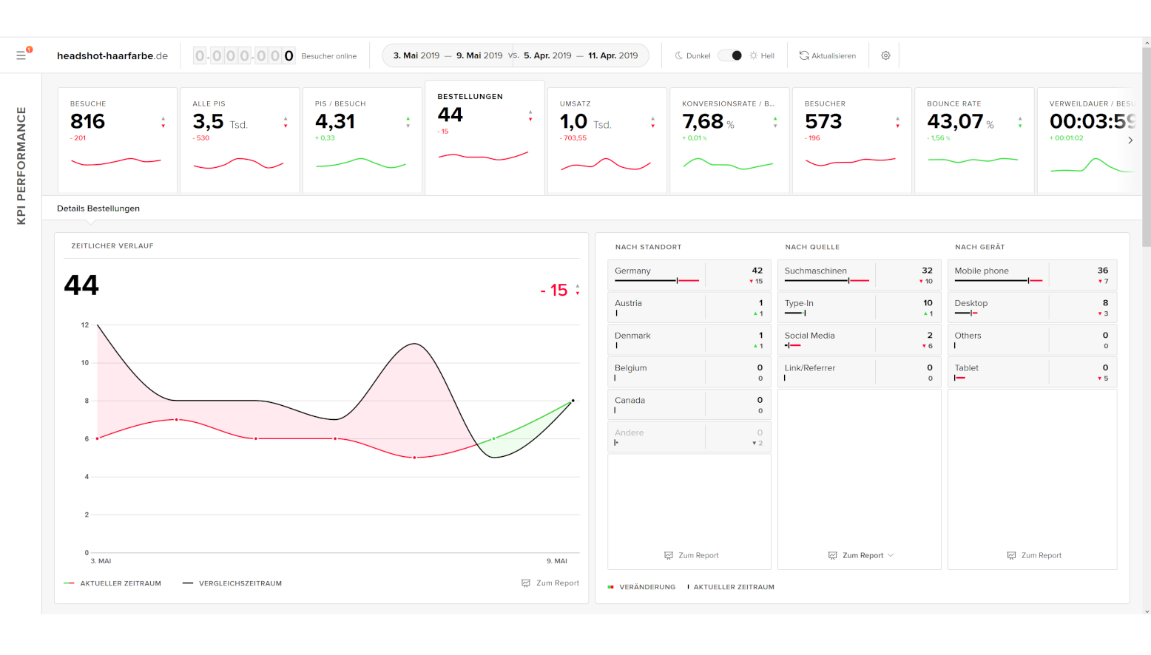Click Zum Report link in Nach Standort
The image size is (1151, 655).
click(x=698, y=555)
